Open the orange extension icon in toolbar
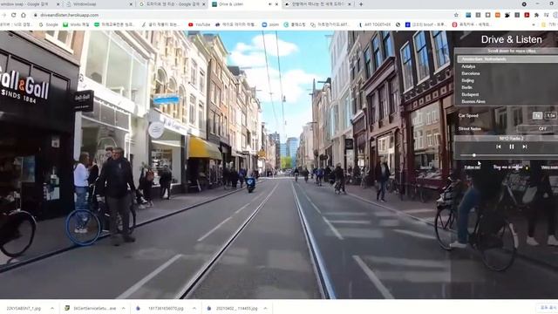Screen dimensions: 558x314 pyautogui.click(x=498, y=15)
